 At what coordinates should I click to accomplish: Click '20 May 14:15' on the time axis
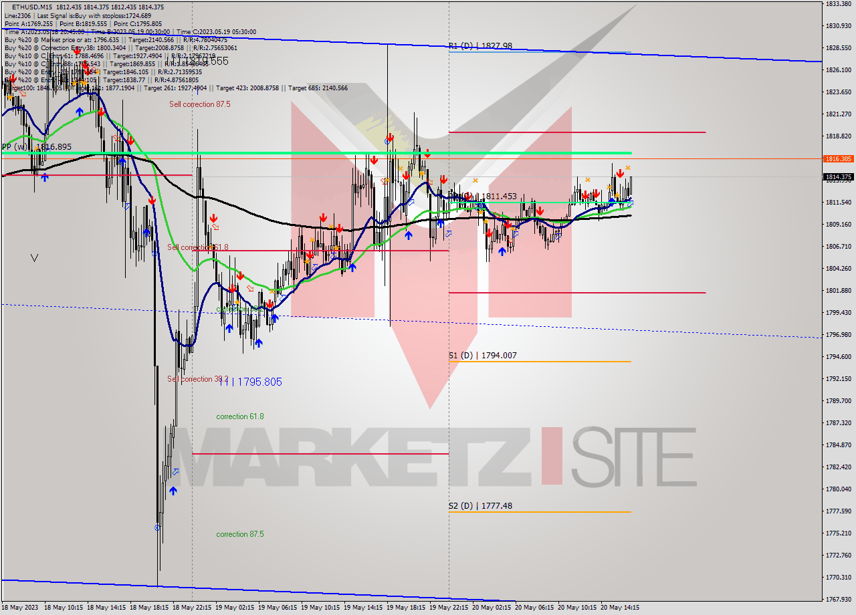point(620,608)
